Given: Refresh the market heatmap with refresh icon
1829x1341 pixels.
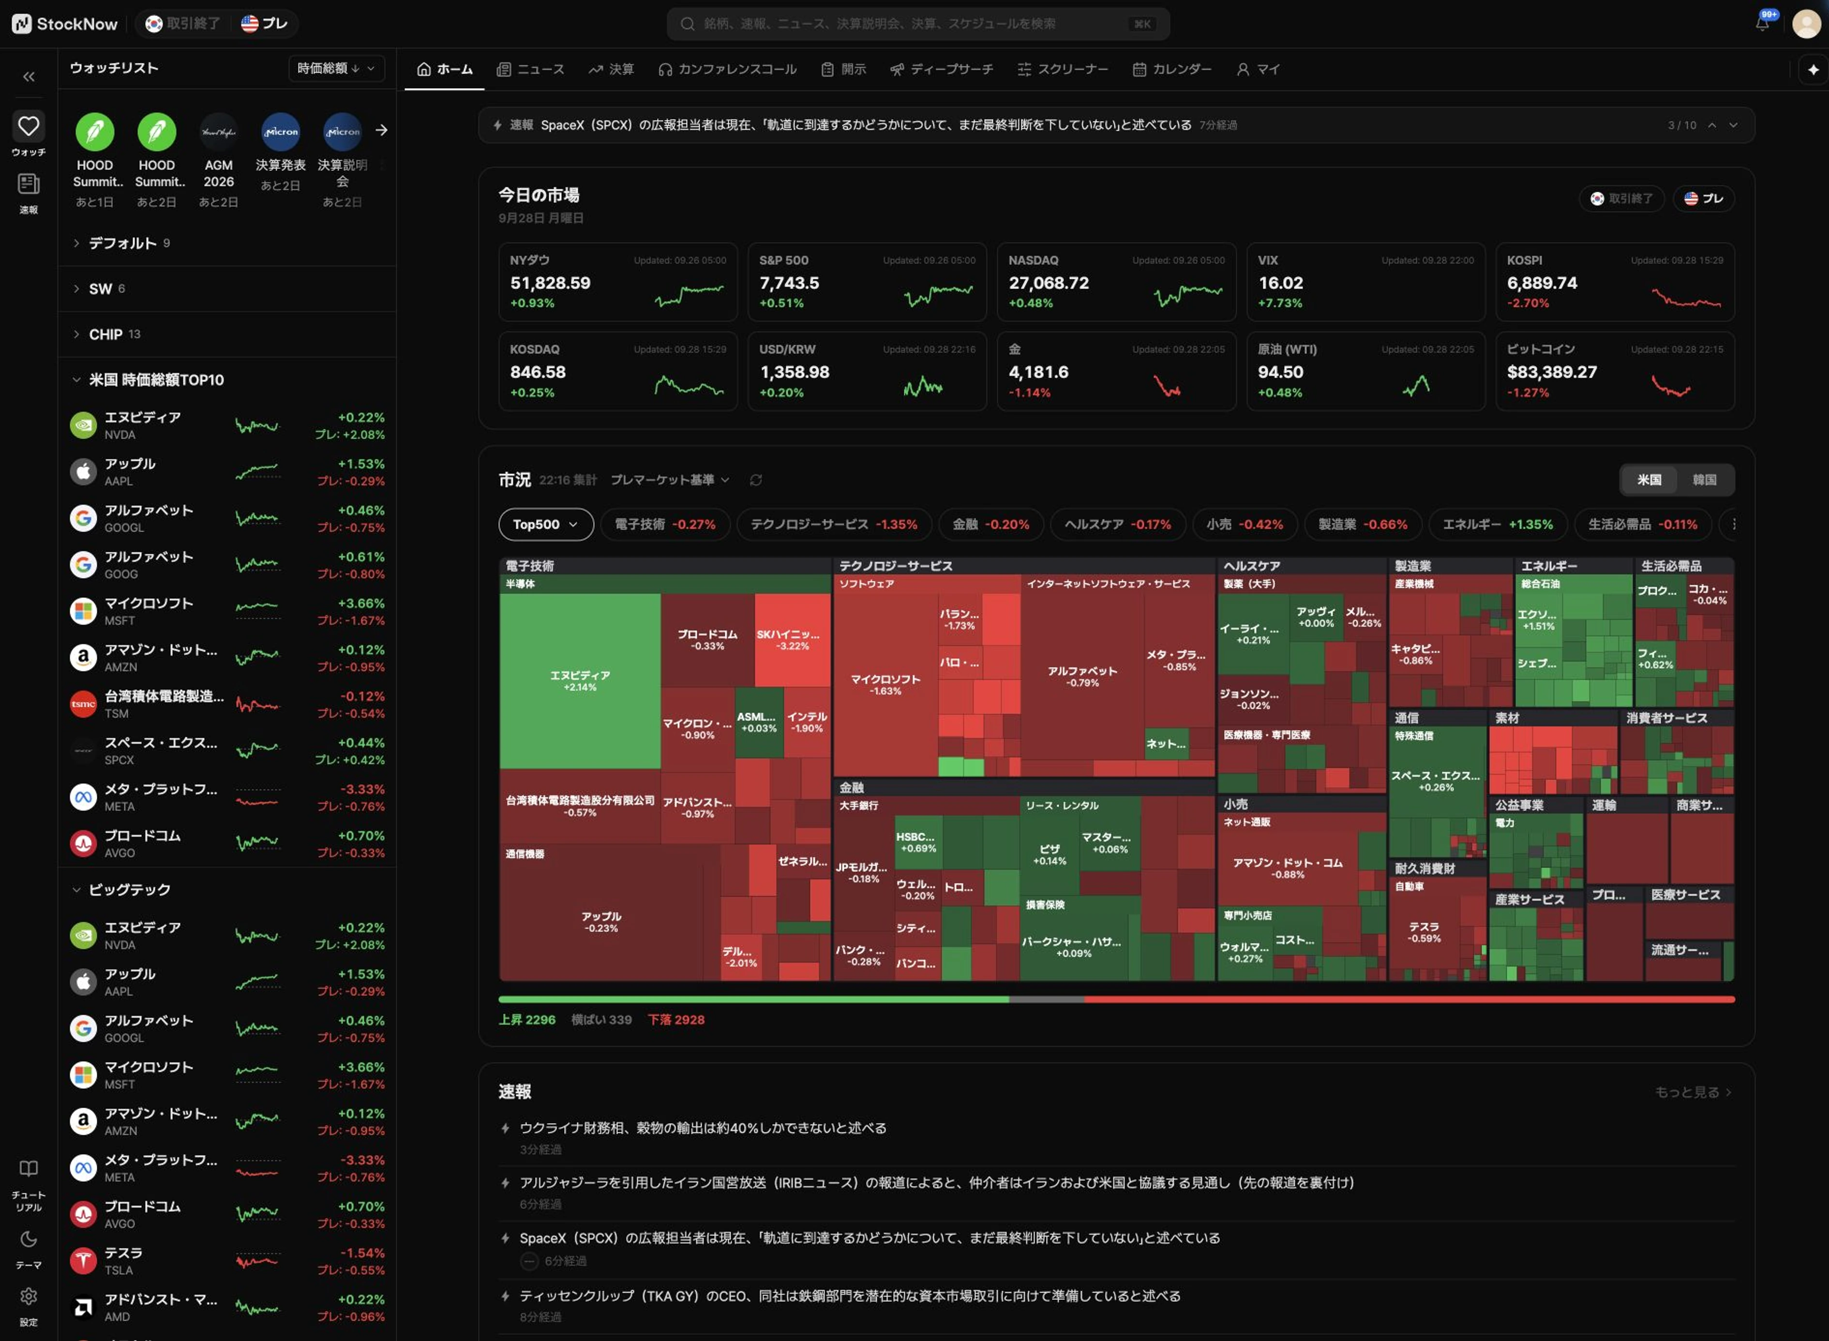Looking at the screenshot, I should click(x=755, y=480).
